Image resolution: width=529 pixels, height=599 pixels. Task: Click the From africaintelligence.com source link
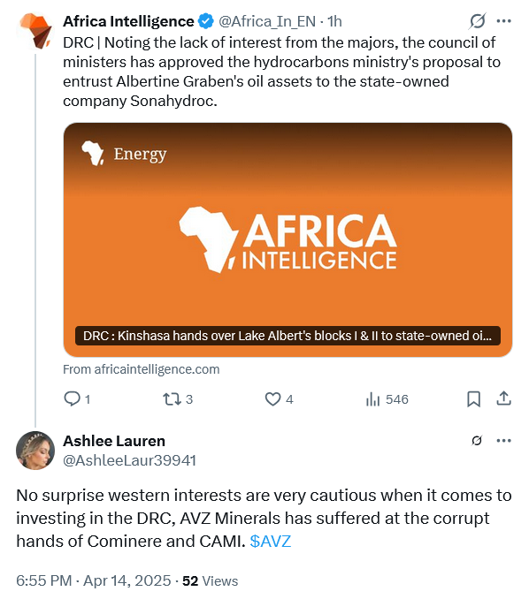[142, 369]
